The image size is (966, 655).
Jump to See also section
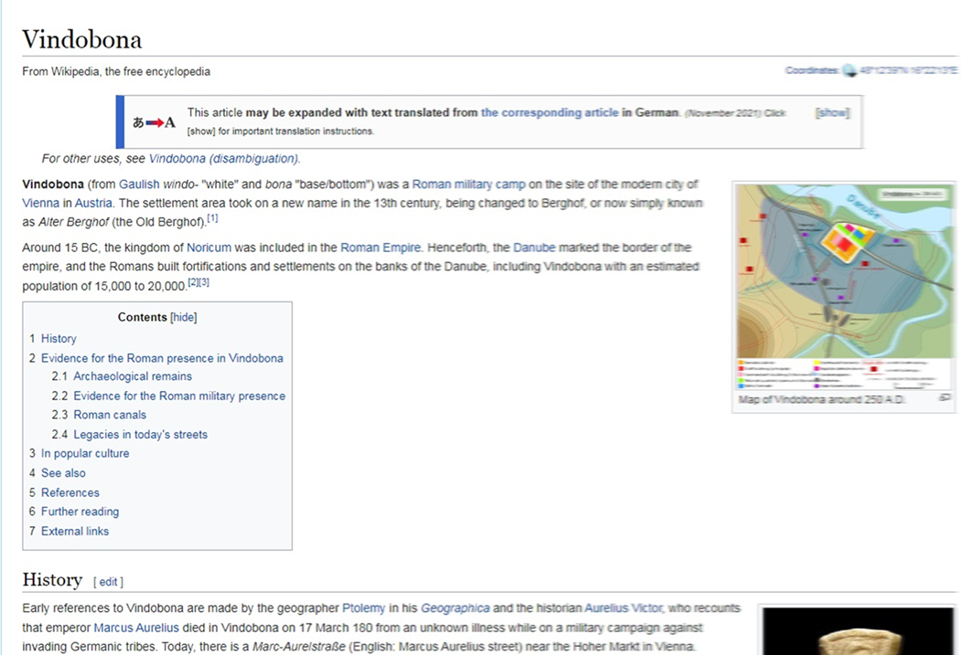[x=63, y=473]
